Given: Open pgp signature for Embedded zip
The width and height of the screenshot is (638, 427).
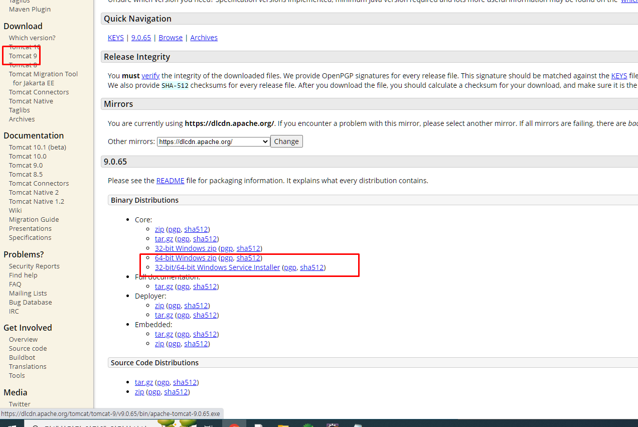Looking at the screenshot, I should pyautogui.click(x=174, y=344).
